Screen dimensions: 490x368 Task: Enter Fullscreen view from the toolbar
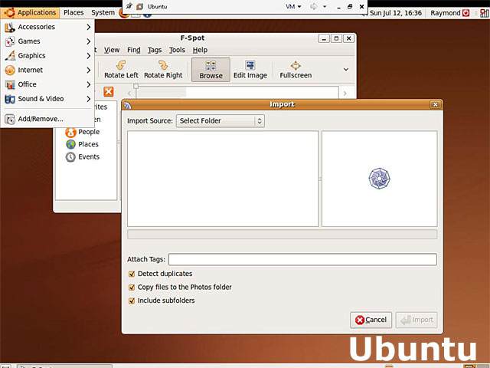(x=296, y=69)
